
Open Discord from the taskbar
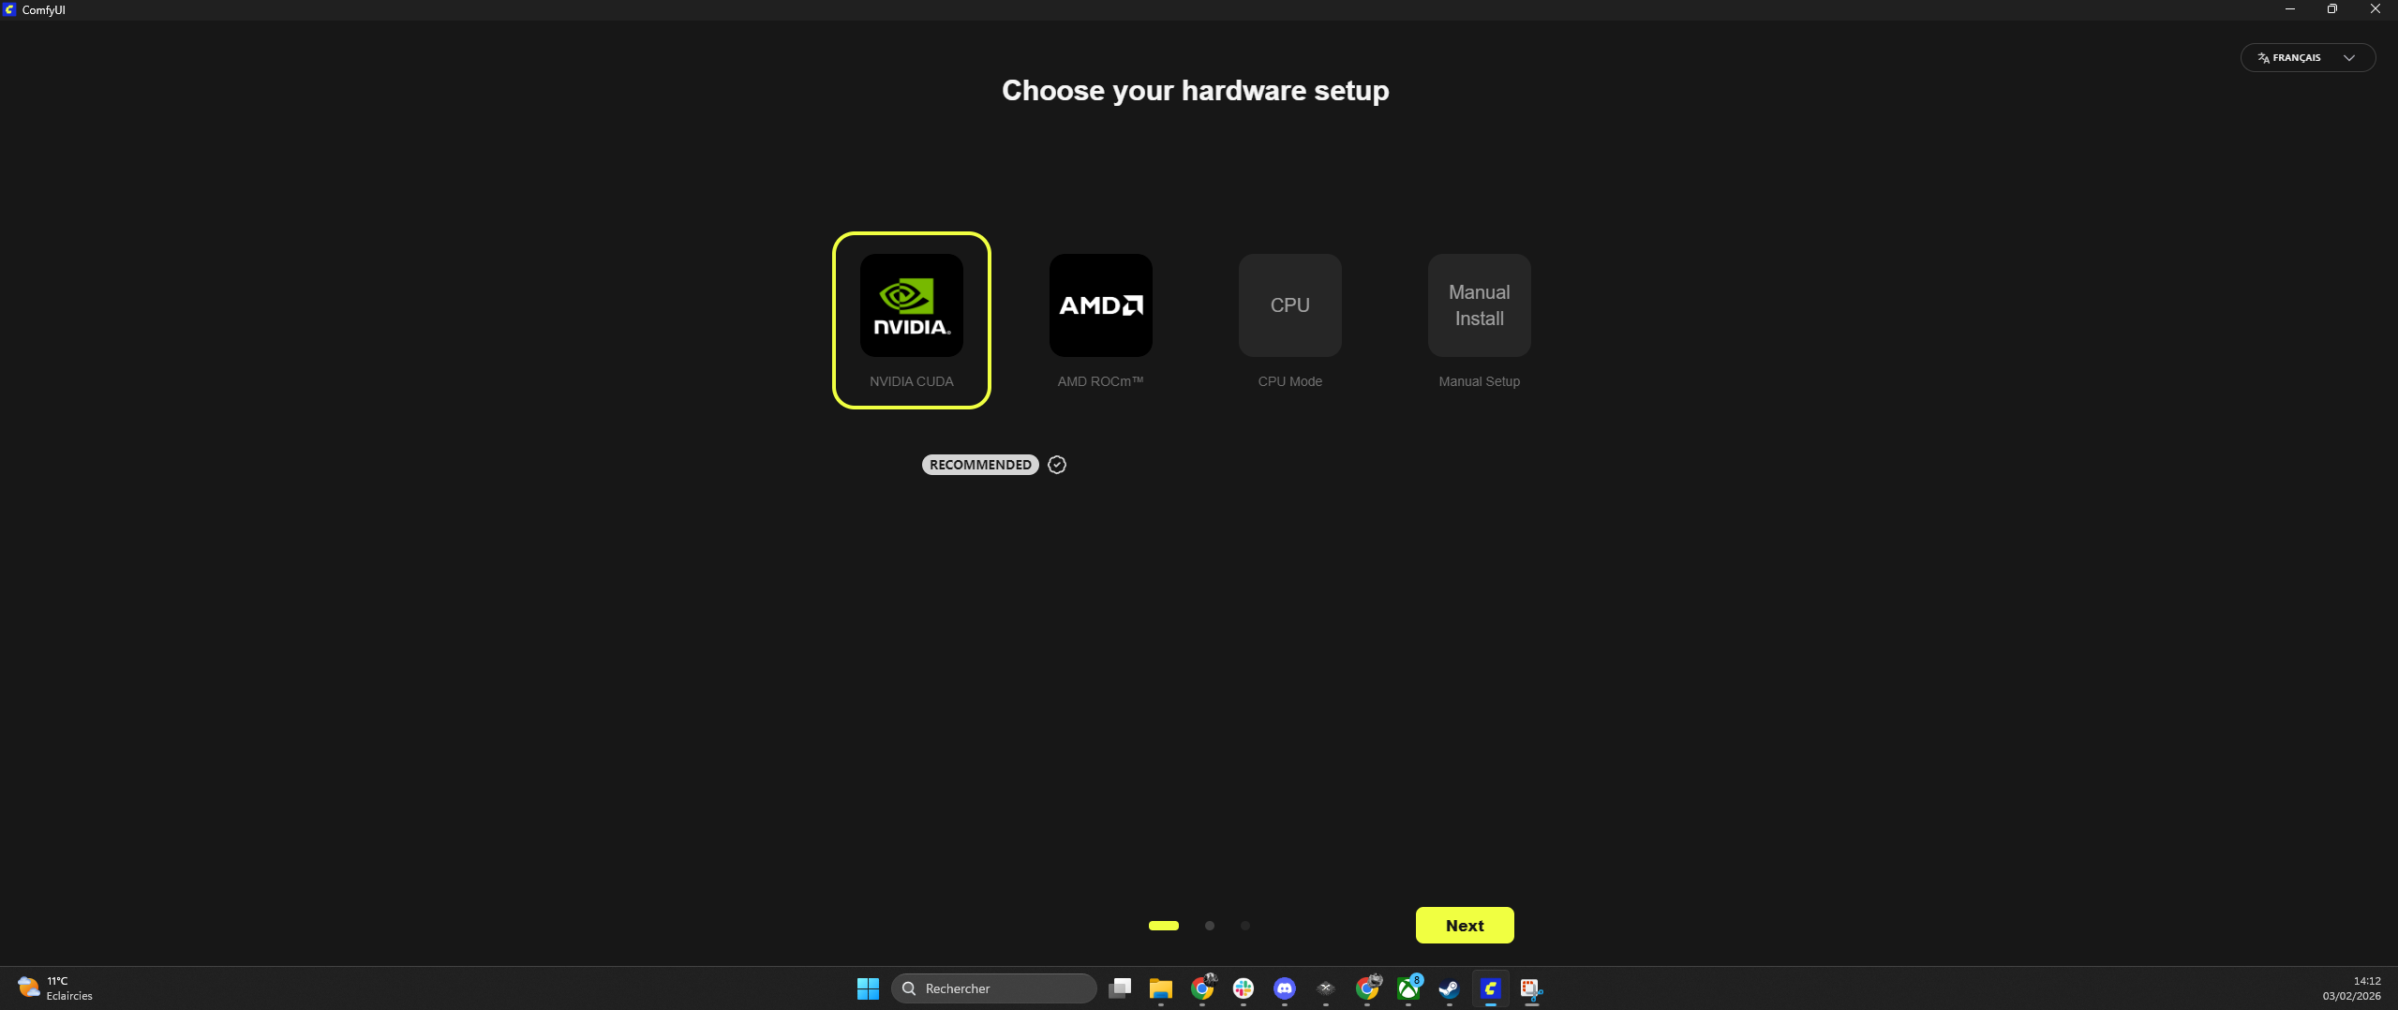click(1284, 988)
